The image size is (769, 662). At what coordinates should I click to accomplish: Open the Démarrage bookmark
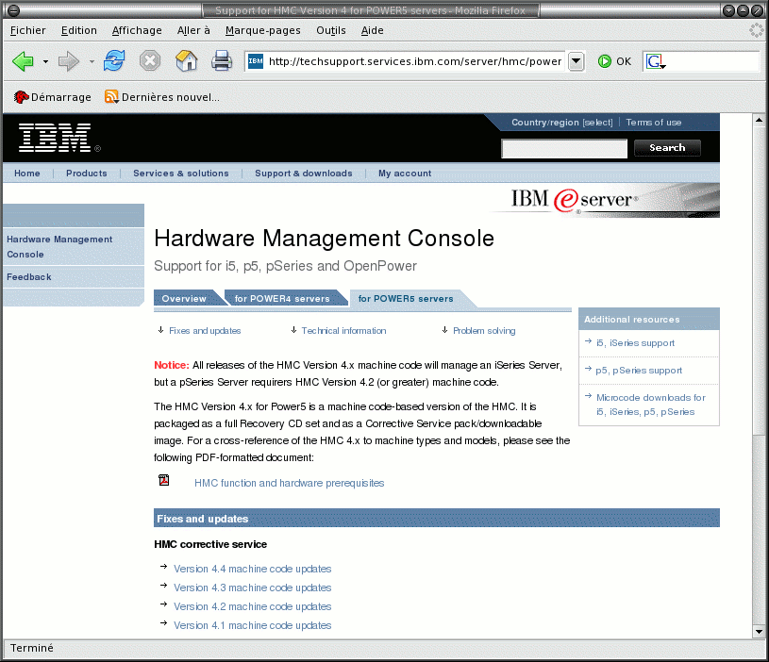[53, 97]
